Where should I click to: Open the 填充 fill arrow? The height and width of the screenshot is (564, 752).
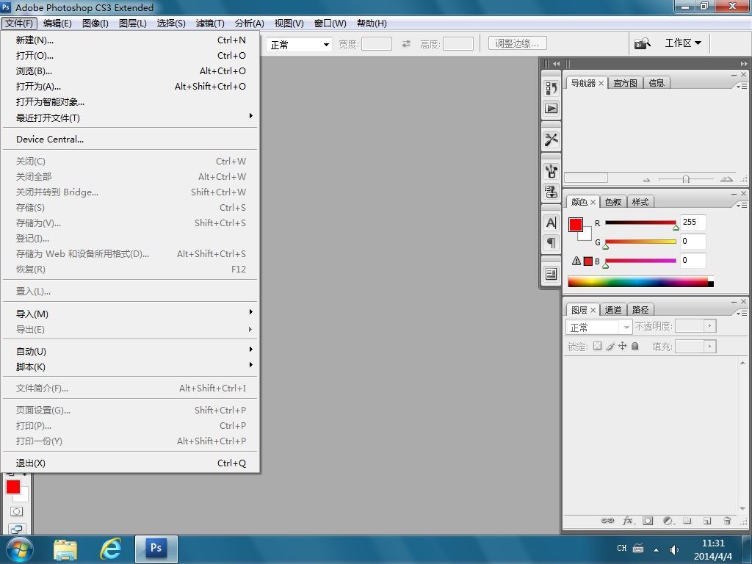pos(710,347)
